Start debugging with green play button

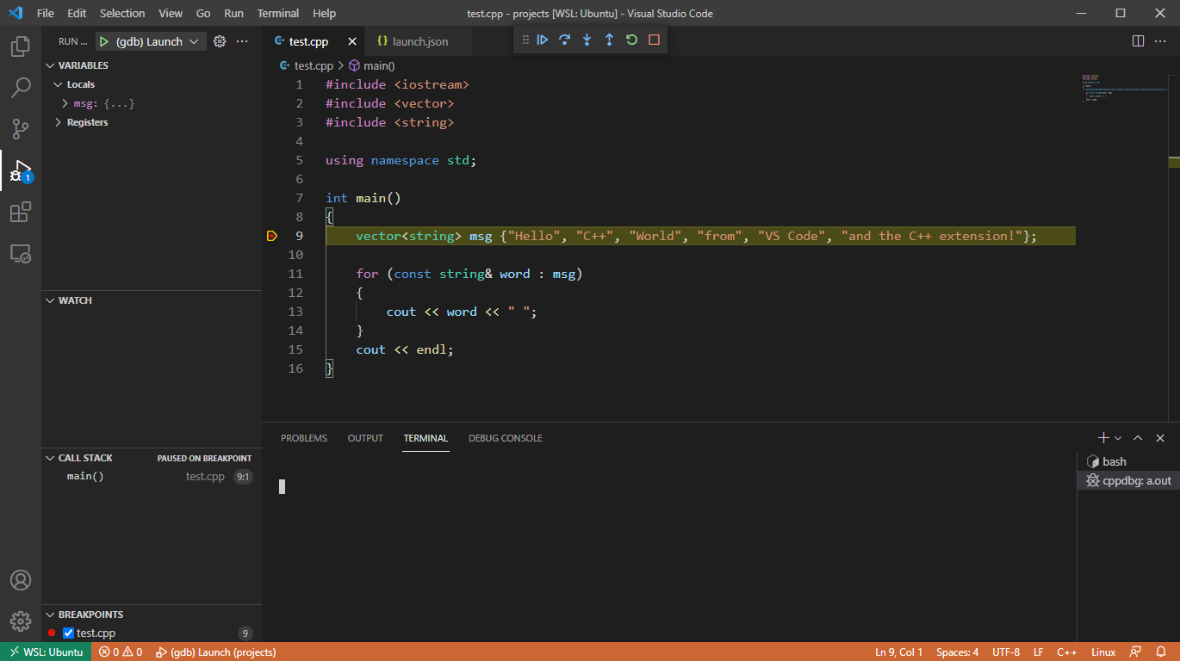[103, 41]
